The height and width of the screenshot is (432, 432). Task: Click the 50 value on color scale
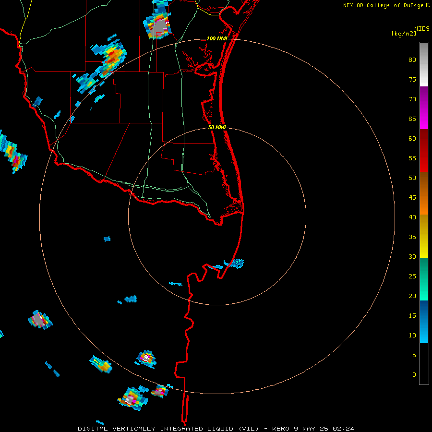pos(412,178)
